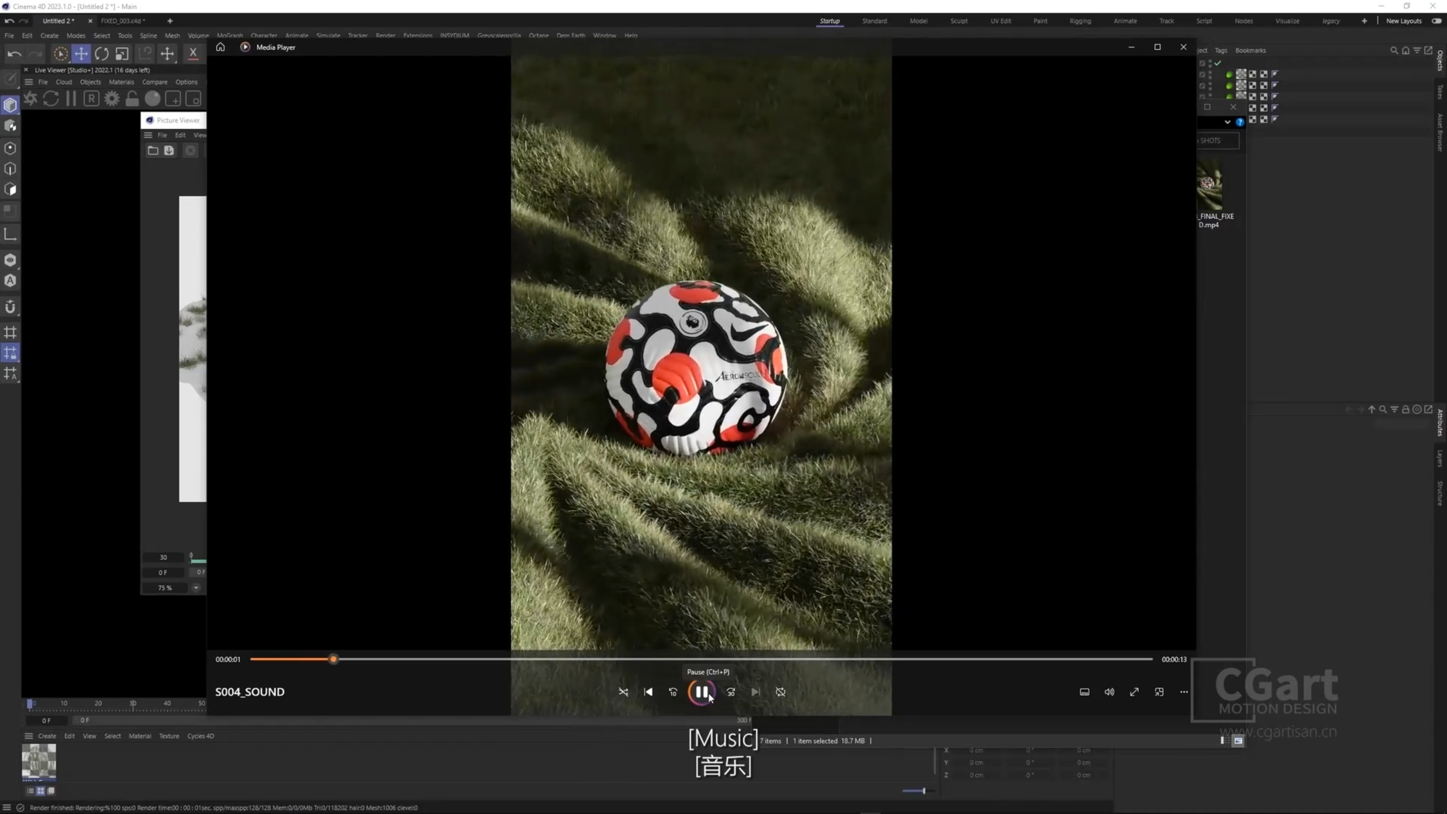Switch to the UV Edit layout tab
This screenshot has width=1447, height=814.
(1000, 21)
